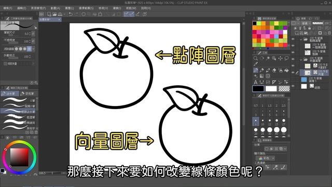
Task: Toggle visibility of the selected vector layer
Action: pyautogui.click(x=293, y=73)
